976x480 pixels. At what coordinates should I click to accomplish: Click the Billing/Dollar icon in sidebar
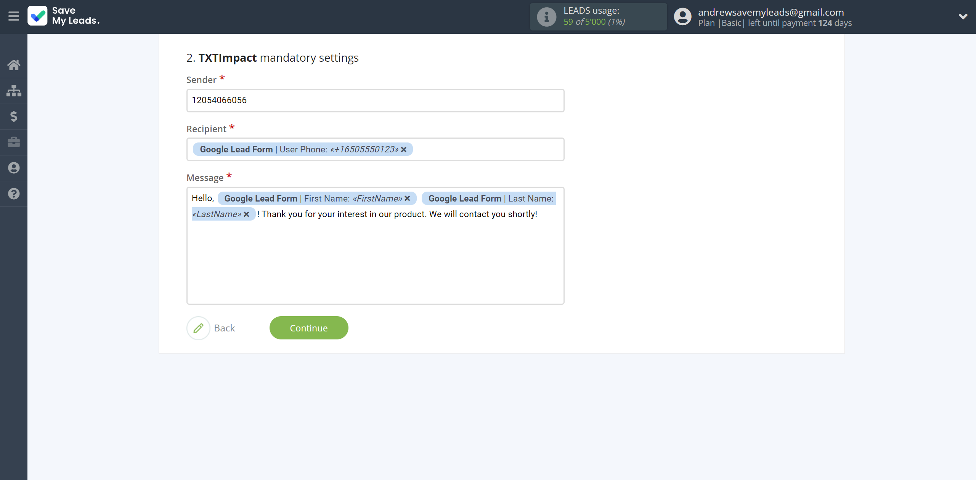(x=14, y=116)
